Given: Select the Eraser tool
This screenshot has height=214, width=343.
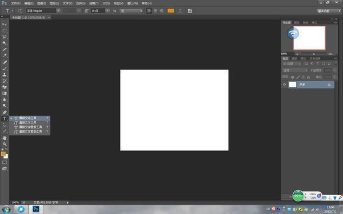Looking at the screenshot, I should tap(5, 87).
